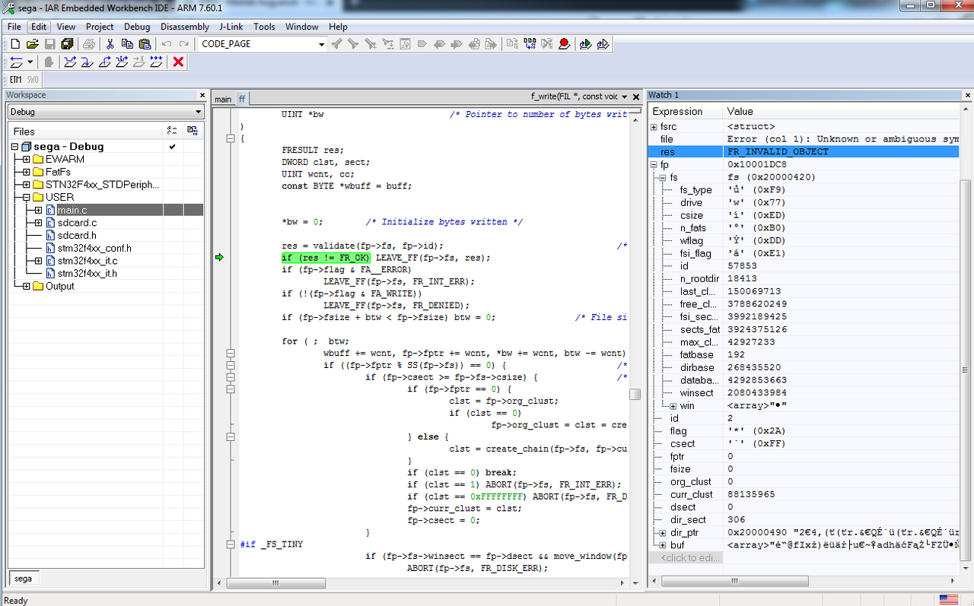
Task: Stop debugging with the red X icon
Action: (x=179, y=62)
